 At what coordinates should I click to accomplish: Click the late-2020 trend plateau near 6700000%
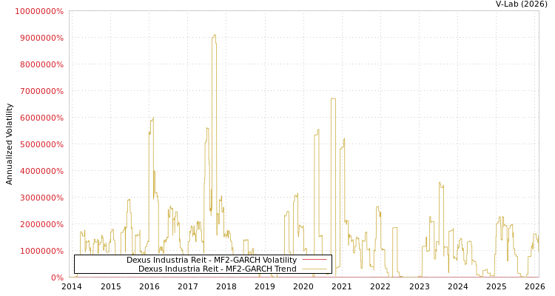click(x=333, y=98)
